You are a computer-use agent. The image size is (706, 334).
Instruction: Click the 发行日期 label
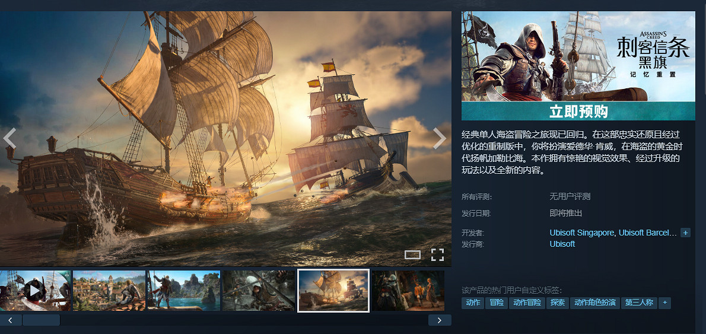pos(476,213)
